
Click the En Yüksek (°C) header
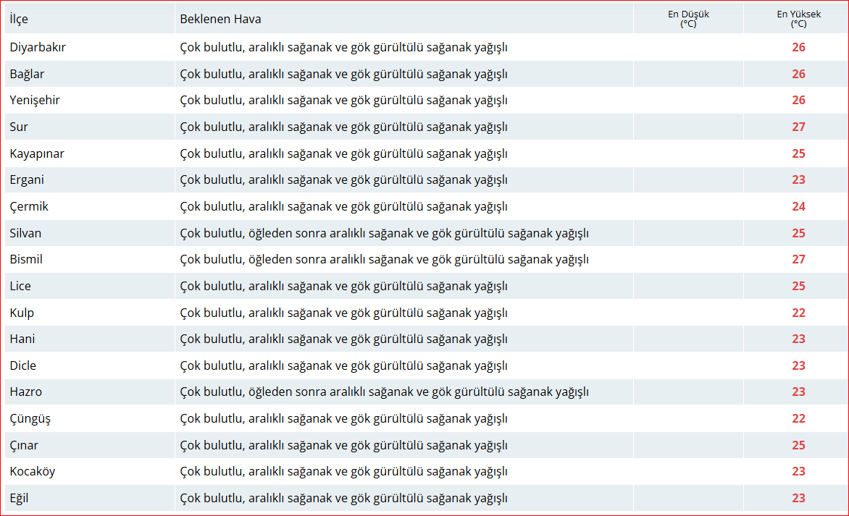point(798,19)
